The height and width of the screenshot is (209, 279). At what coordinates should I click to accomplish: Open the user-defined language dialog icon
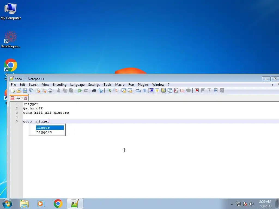click(157, 90)
